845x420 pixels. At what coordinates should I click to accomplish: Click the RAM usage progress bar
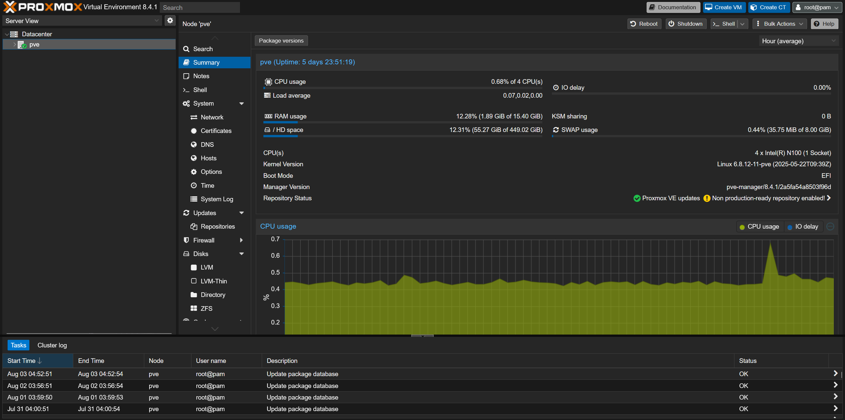pos(403,122)
